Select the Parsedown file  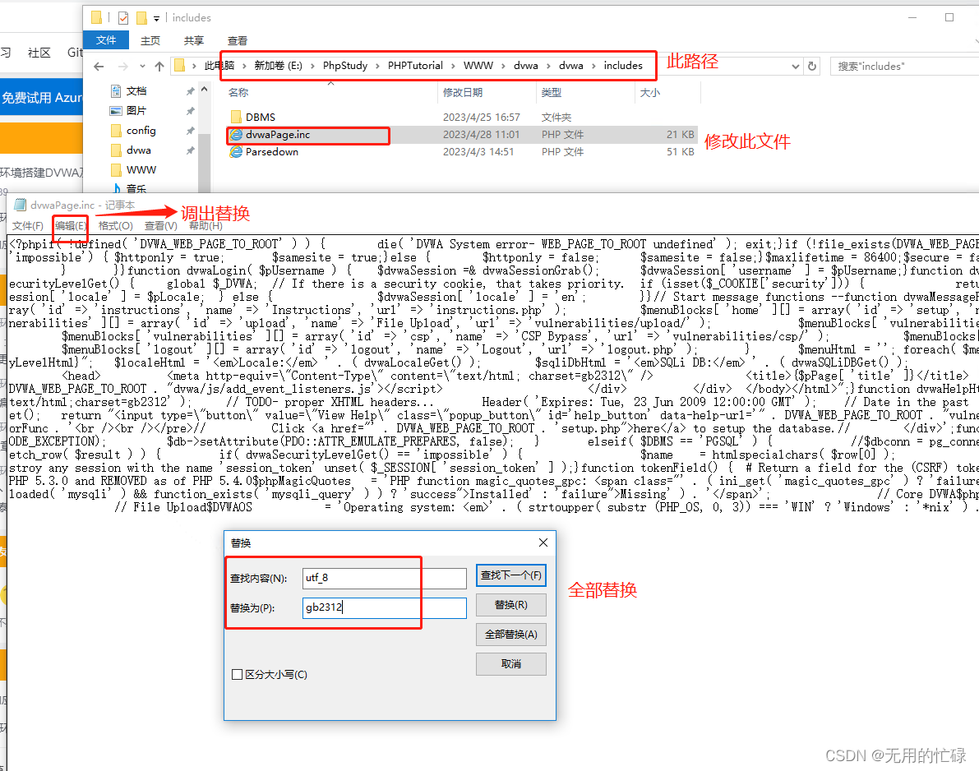click(271, 152)
